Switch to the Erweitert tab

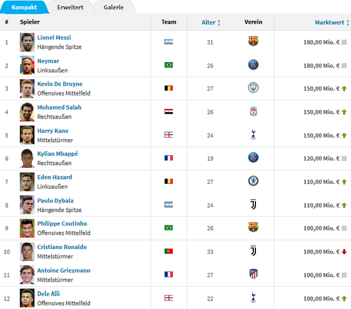70,7
